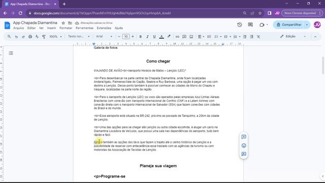
Task: Open Google account avatar
Action: (x=317, y=25)
